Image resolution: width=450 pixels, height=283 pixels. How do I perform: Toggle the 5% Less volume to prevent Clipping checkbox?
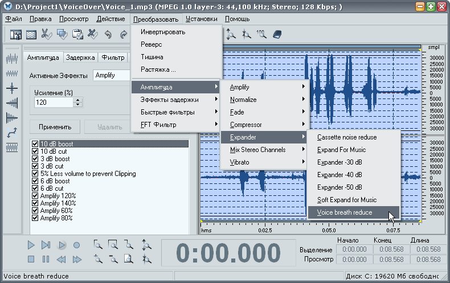[35, 173]
